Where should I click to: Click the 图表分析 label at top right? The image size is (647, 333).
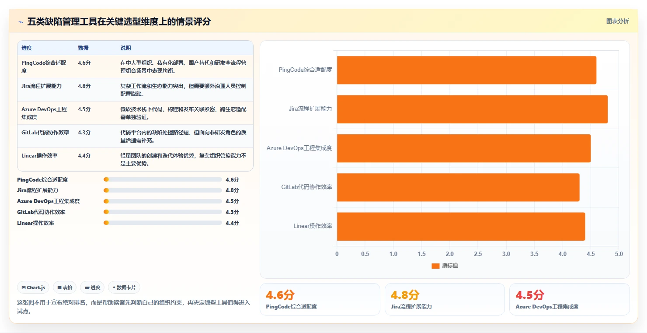(617, 21)
